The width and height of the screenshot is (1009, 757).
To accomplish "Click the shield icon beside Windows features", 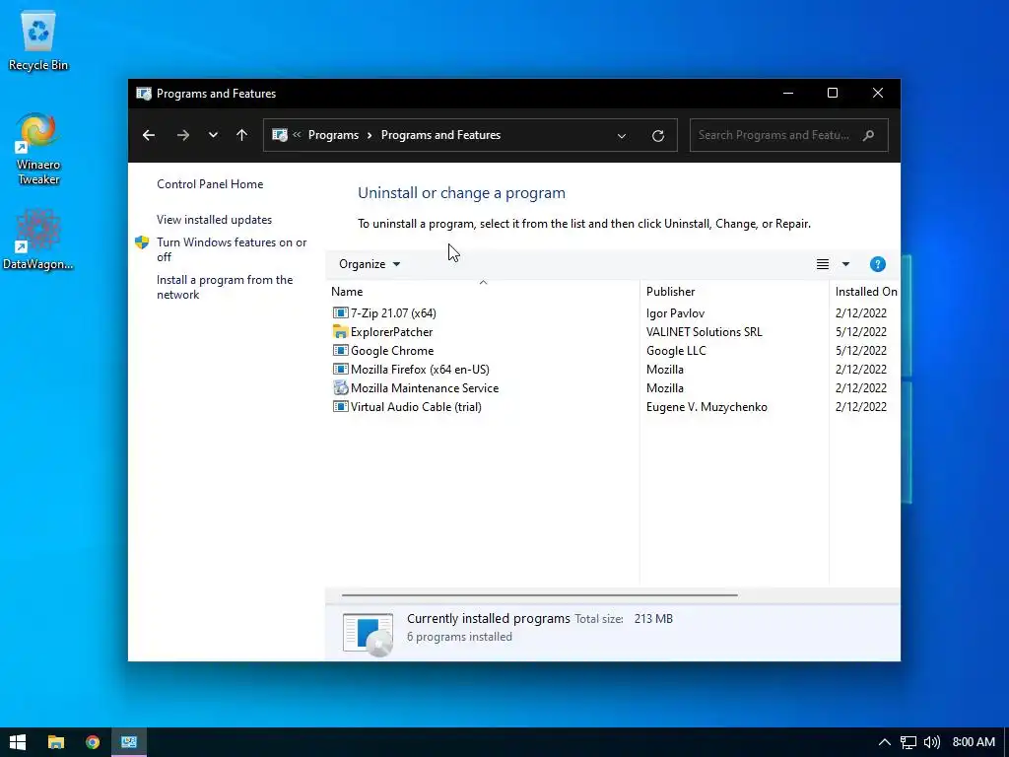I will tap(142, 242).
